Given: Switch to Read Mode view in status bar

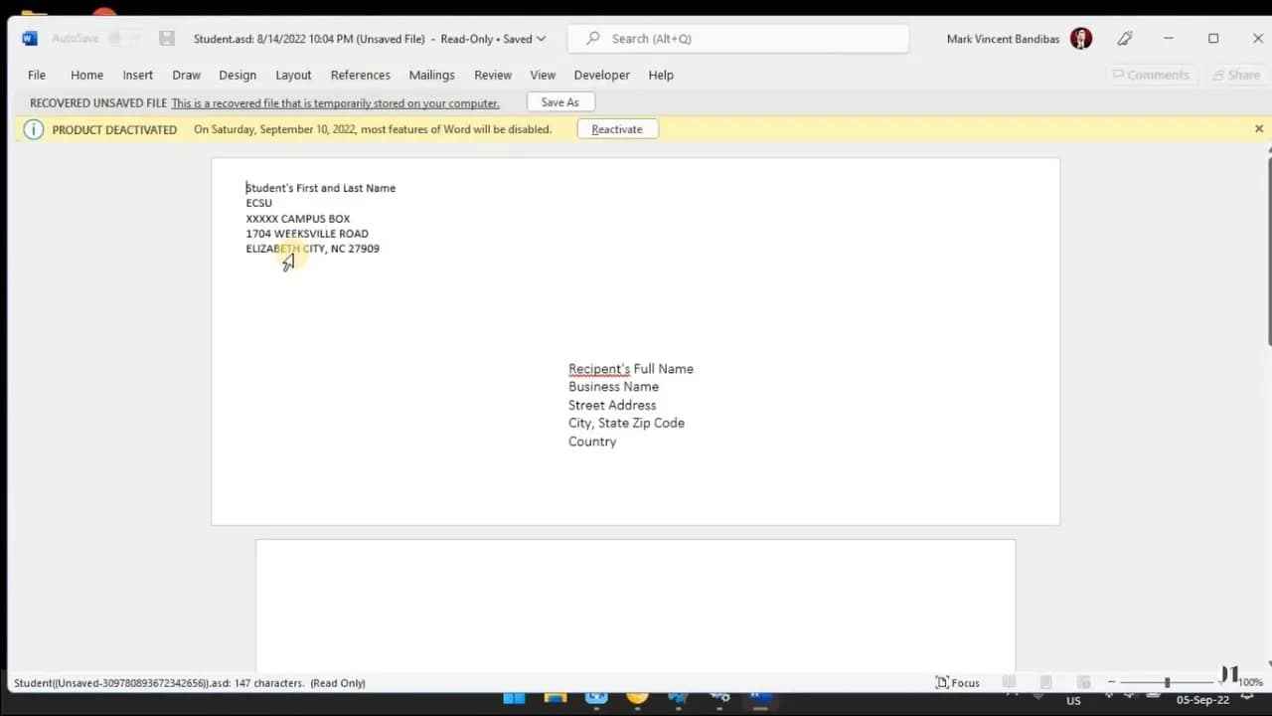Looking at the screenshot, I should pos(1009,682).
